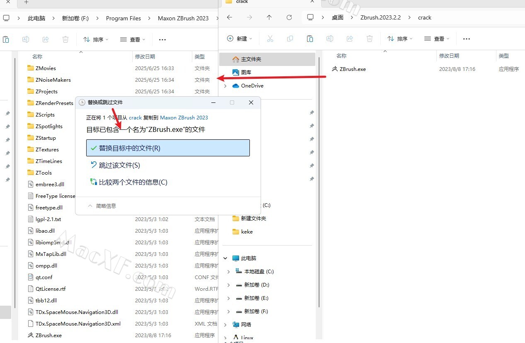Click the Rename icon in the crack window toolbar
The image size is (525, 343).
pyautogui.click(x=330, y=39)
